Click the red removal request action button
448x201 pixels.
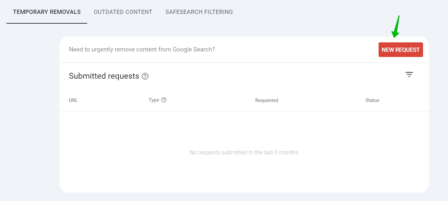[401, 50]
